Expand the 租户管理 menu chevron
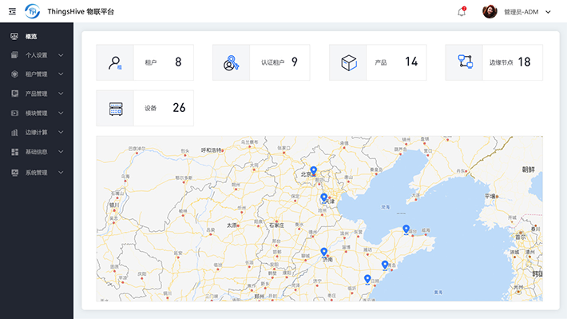This screenshot has height=319, width=567. [x=61, y=74]
